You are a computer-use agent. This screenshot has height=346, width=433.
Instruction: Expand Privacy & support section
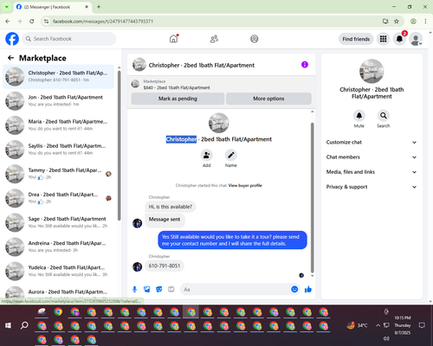pyautogui.click(x=372, y=187)
